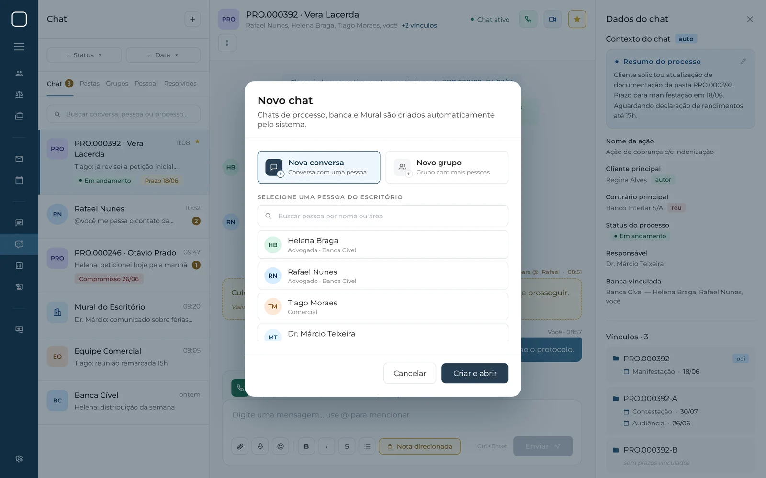
Task: Open the Status filter dropdown
Action: coord(84,55)
